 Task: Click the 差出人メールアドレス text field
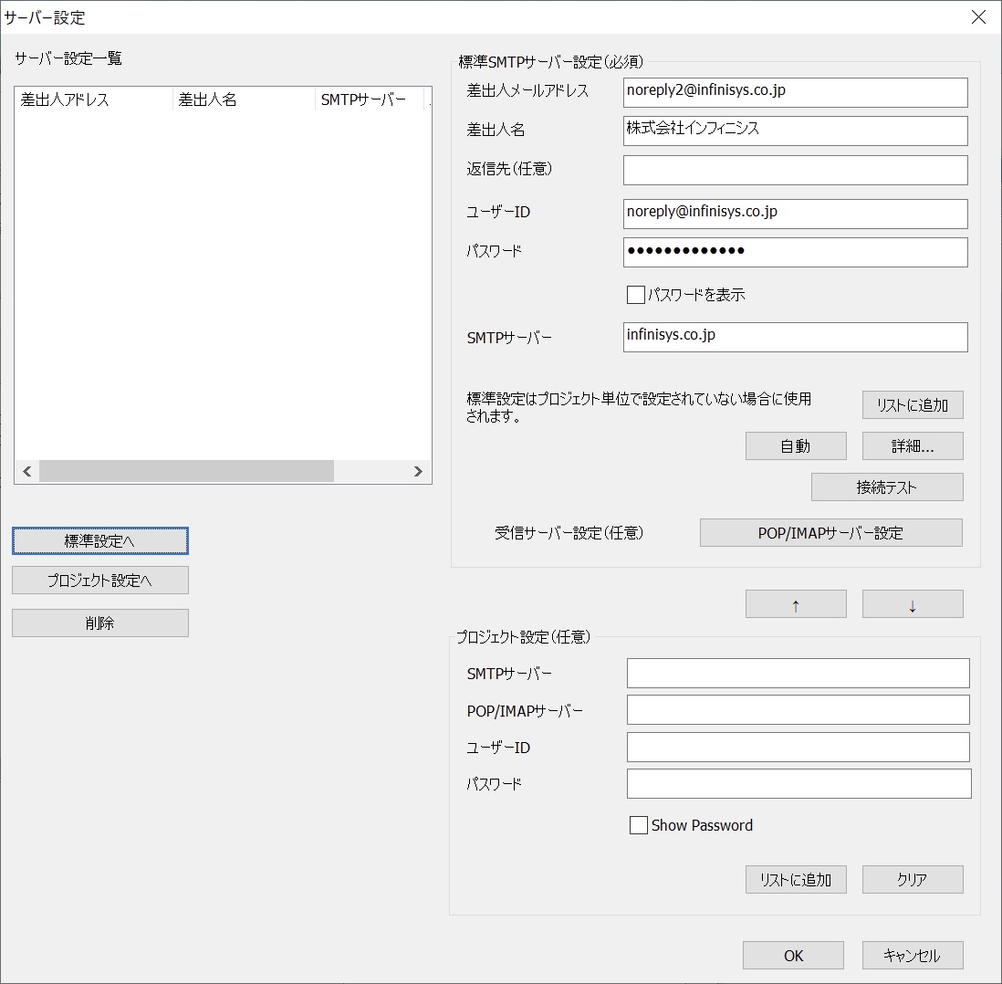tap(795, 92)
